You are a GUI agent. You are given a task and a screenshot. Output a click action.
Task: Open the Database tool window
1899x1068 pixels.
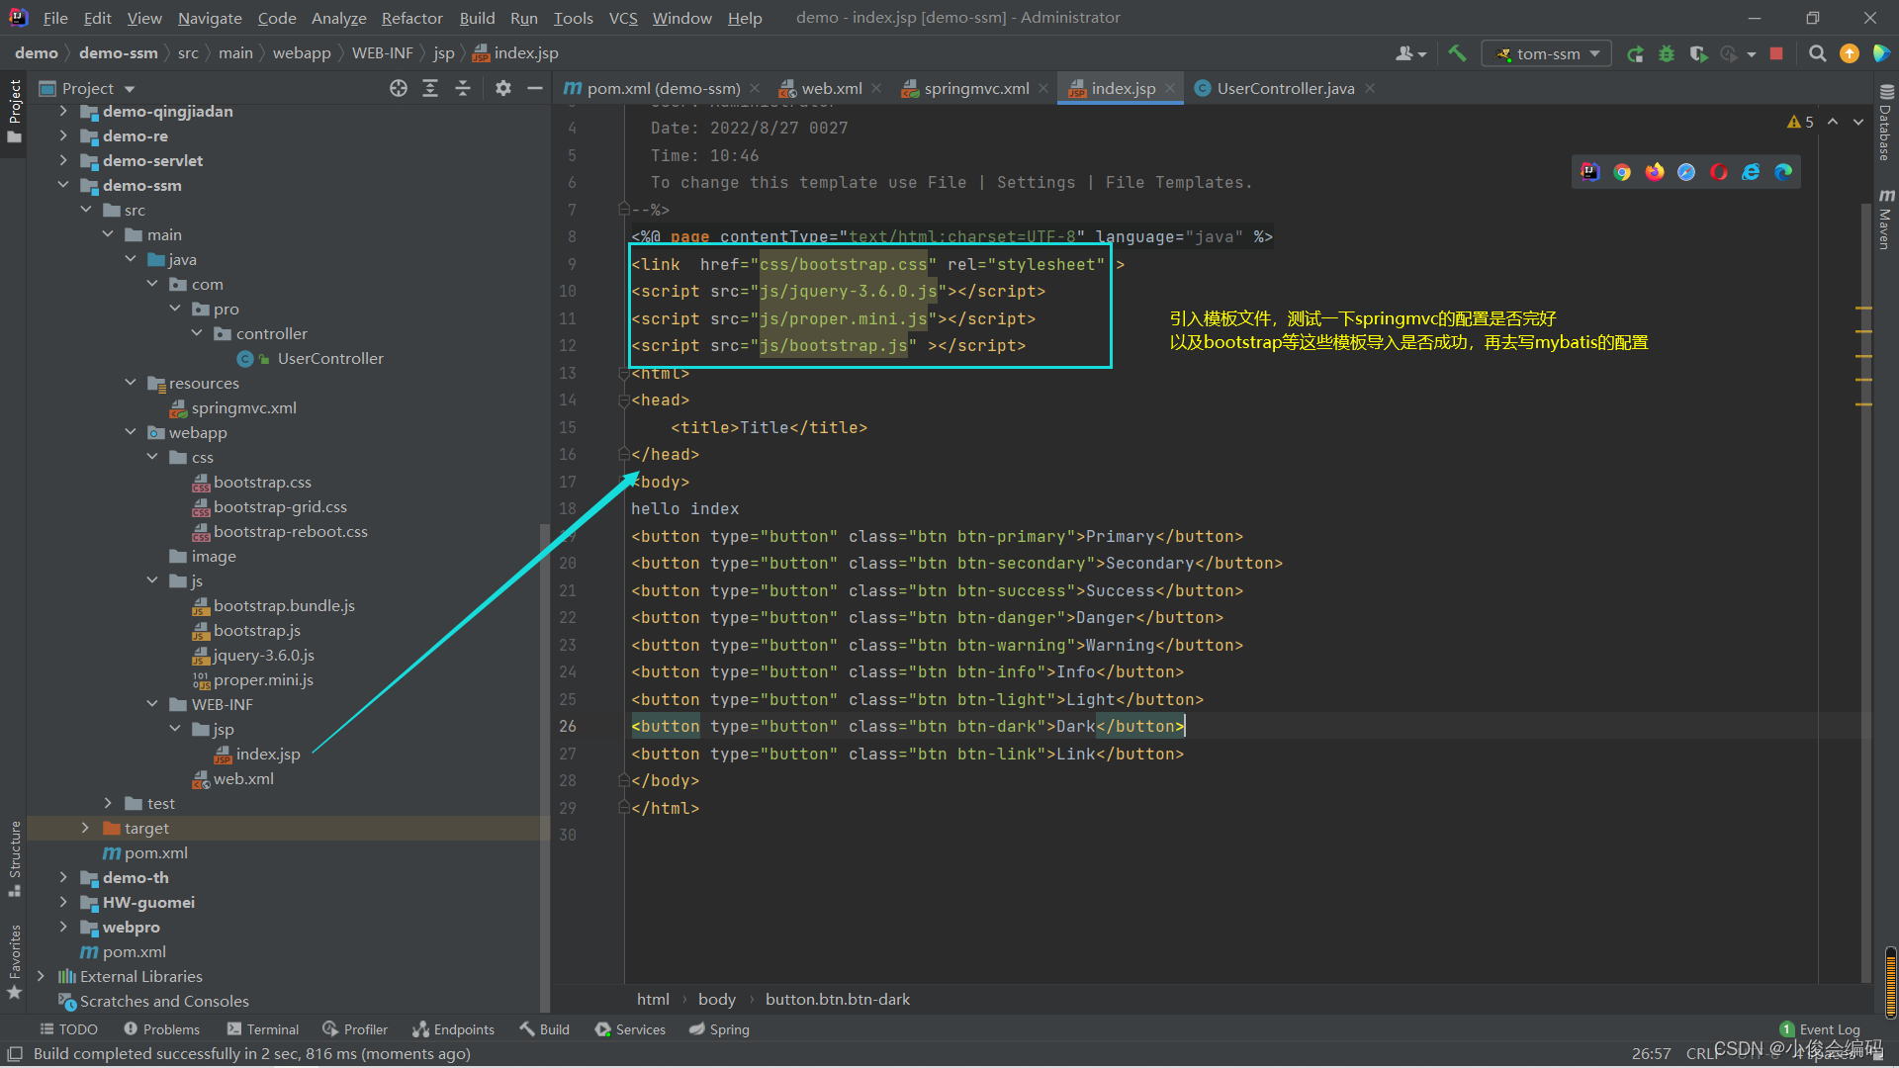[x=1885, y=124]
